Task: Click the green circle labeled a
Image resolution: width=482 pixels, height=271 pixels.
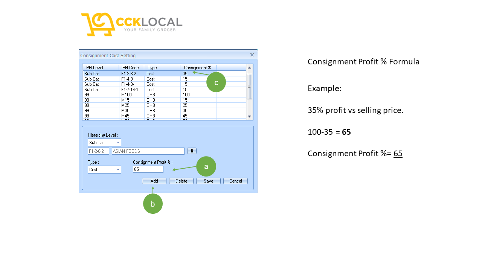Action: [206, 166]
